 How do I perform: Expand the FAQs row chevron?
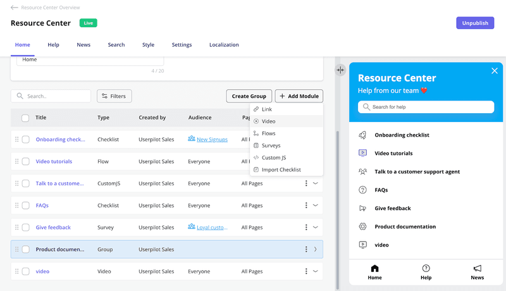(315, 206)
